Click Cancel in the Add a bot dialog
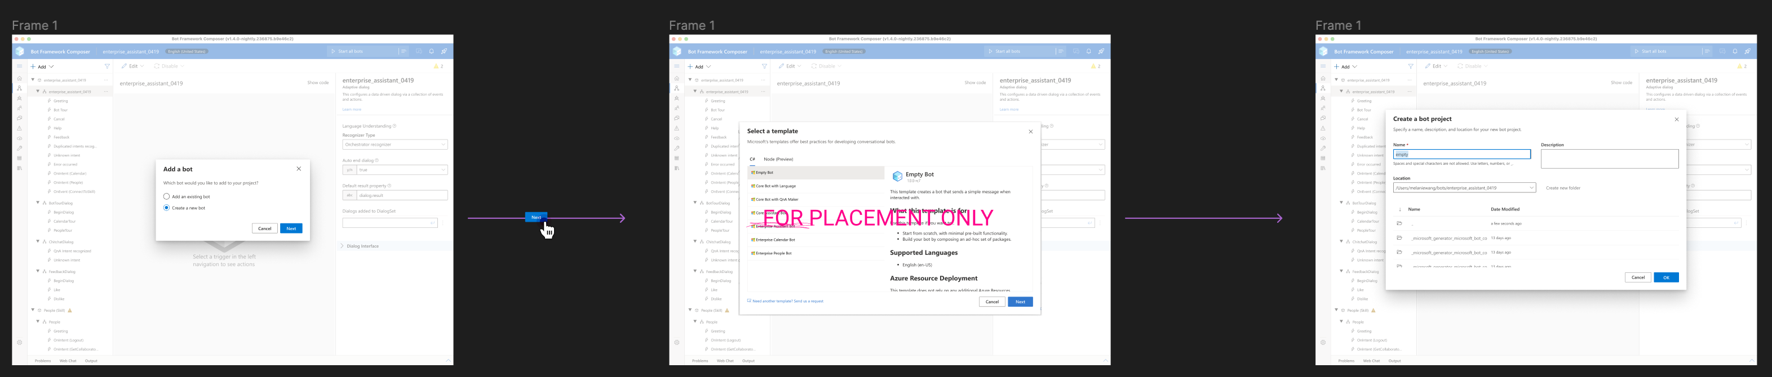 click(x=264, y=228)
